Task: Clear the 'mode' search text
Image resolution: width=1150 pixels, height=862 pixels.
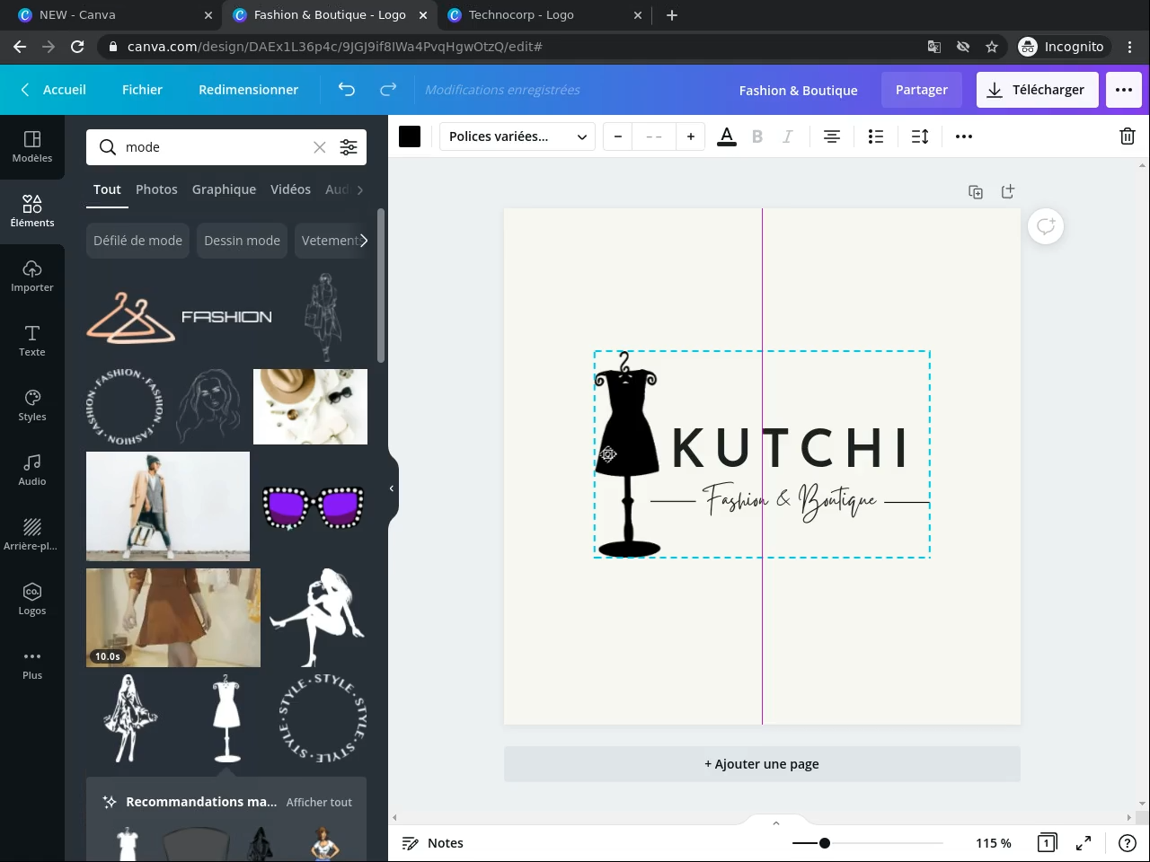Action: [x=319, y=147]
